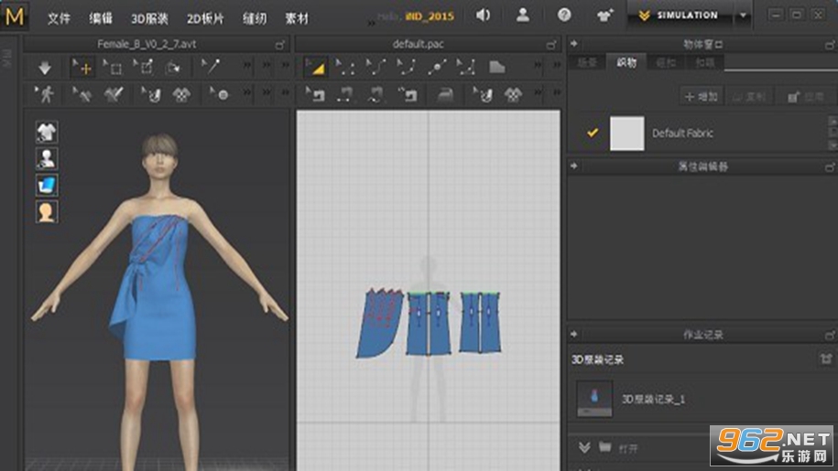The height and width of the screenshot is (471, 838).
Task: Click the 复制 copy fabric button
Action: point(749,97)
